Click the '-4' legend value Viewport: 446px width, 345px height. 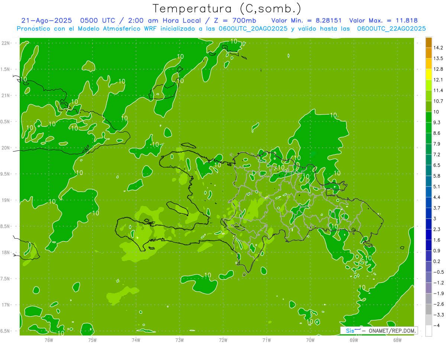[436, 326]
